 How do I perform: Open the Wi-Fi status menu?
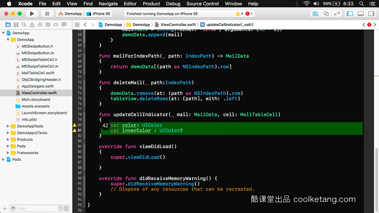pos(307,4)
